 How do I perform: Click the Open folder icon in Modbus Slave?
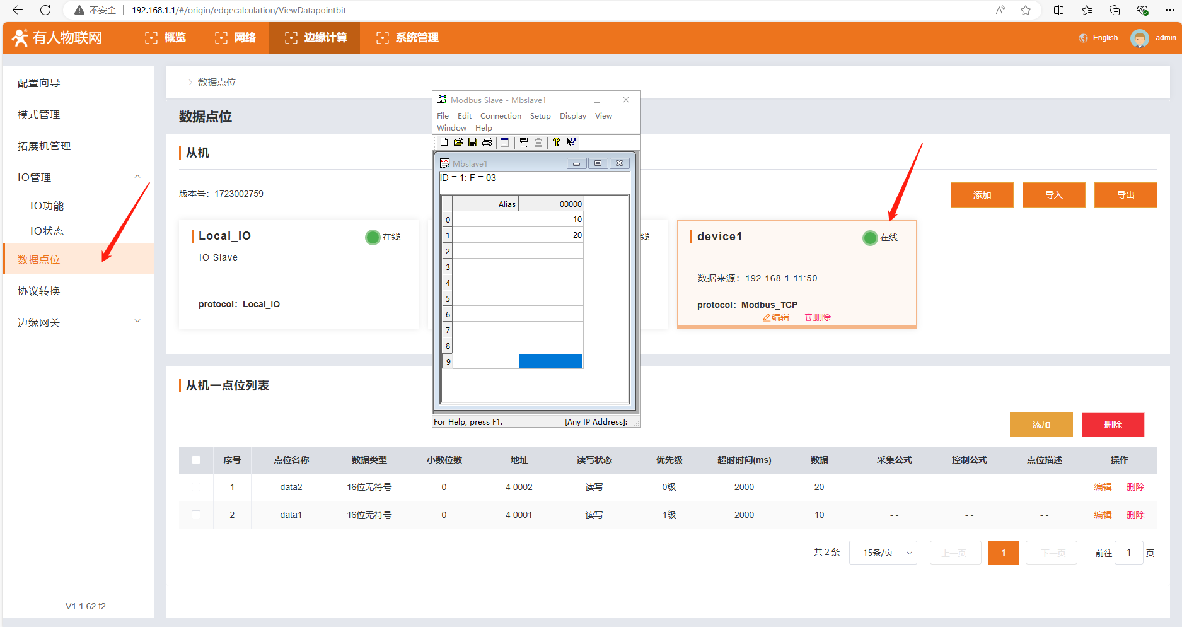pyautogui.click(x=458, y=143)
